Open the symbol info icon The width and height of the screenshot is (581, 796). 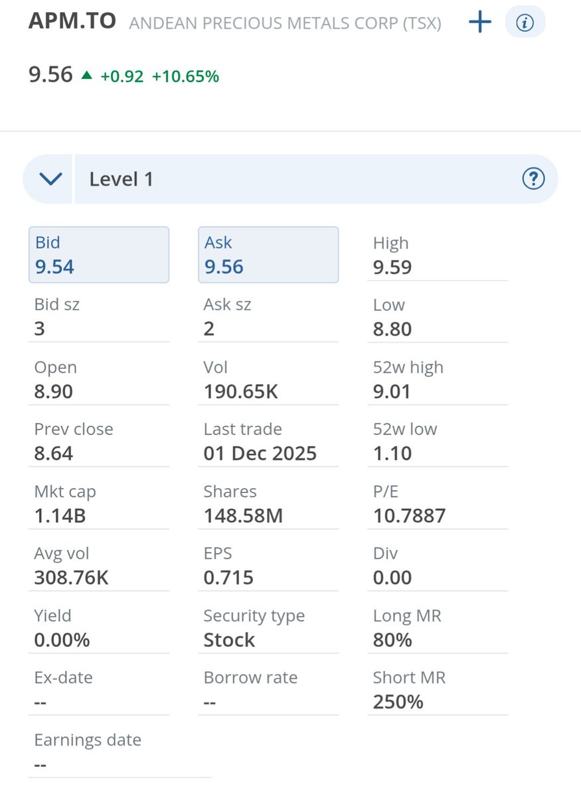click(x=525, y=23)
